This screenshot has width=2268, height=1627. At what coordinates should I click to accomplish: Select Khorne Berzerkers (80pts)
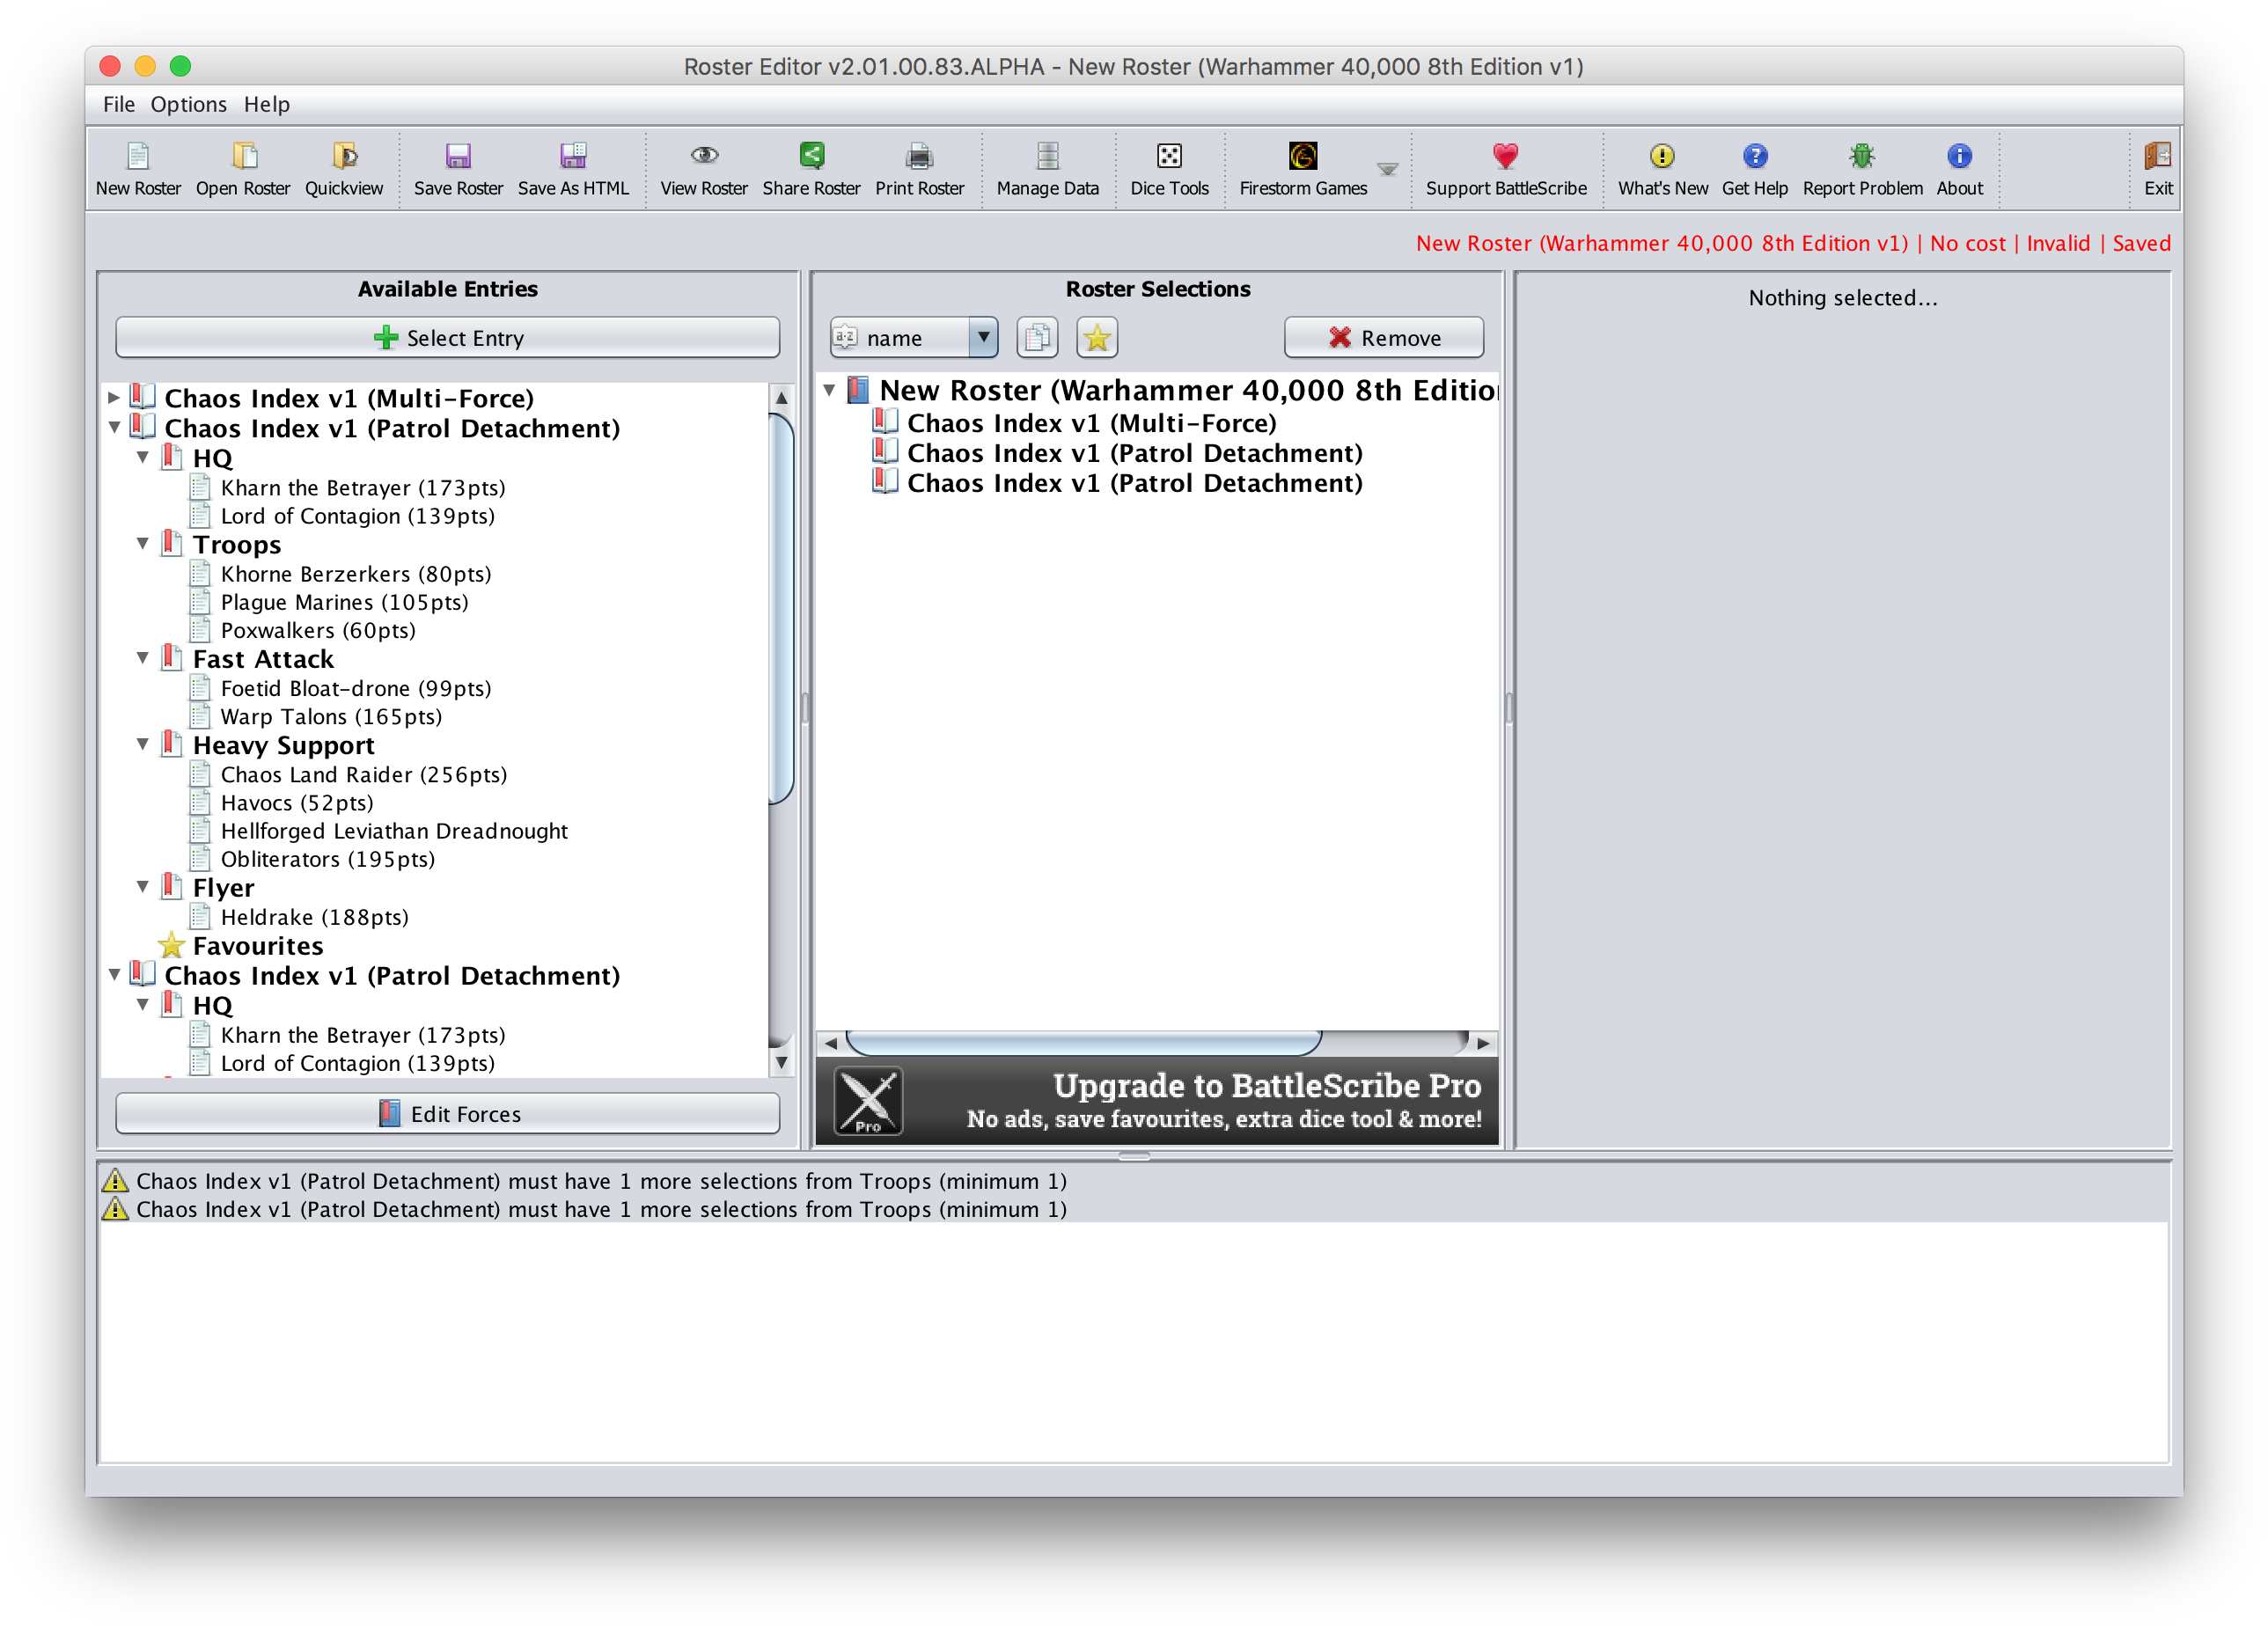click(x=355, y=574)
